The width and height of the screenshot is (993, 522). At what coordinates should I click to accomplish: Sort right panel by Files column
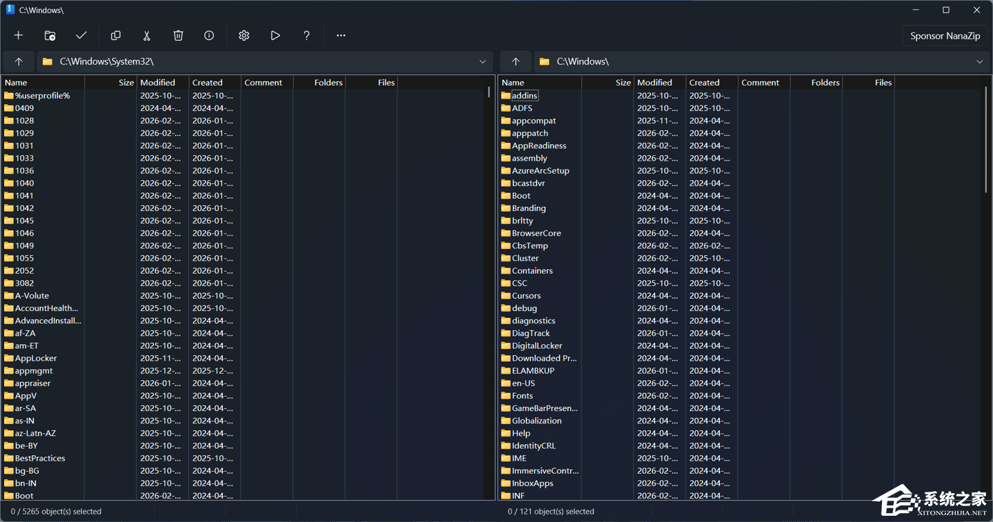point(868,82)
